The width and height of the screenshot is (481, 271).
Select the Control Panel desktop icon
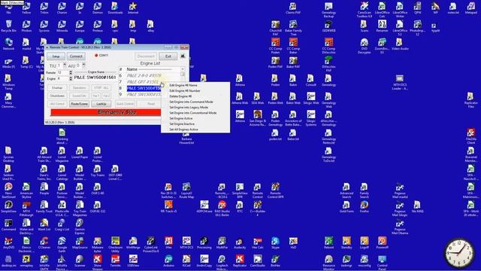(x=382, y=262)
